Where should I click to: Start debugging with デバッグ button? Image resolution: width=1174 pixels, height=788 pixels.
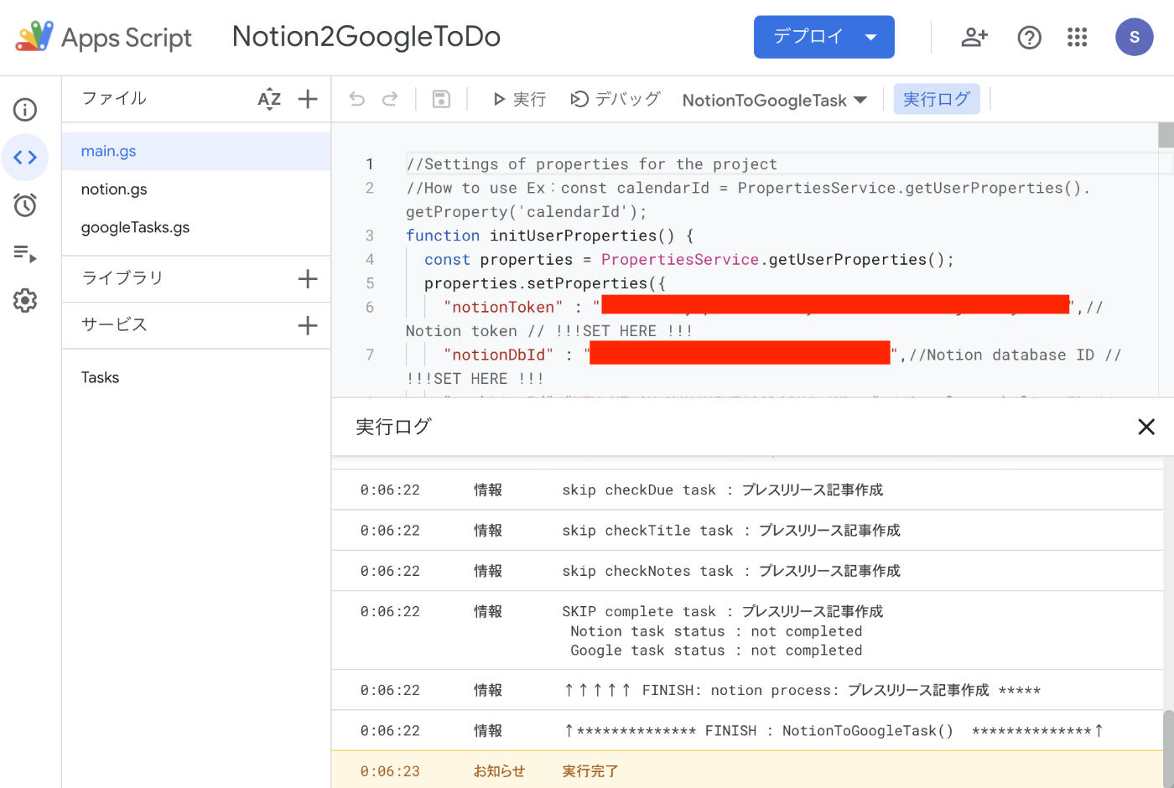point(616,100)
